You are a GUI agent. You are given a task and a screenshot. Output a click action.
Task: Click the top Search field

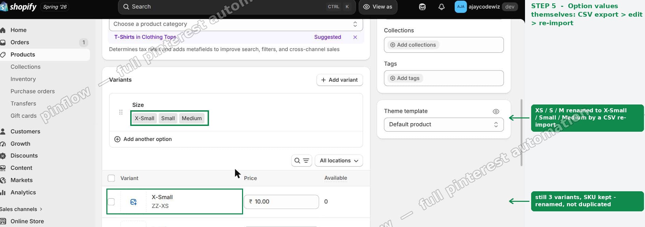pyautogui.click(x=237, y=7)
